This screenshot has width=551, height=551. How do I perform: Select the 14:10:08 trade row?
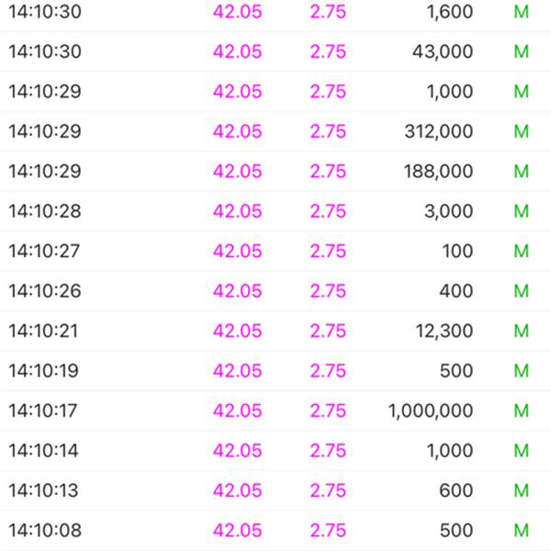point(275,530)
